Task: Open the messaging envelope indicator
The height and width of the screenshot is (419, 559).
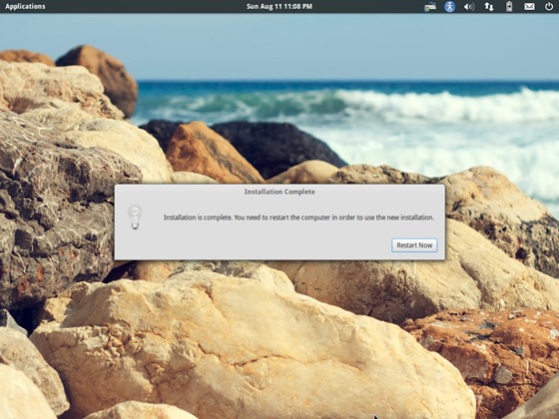Action: (x=529, y=6)
